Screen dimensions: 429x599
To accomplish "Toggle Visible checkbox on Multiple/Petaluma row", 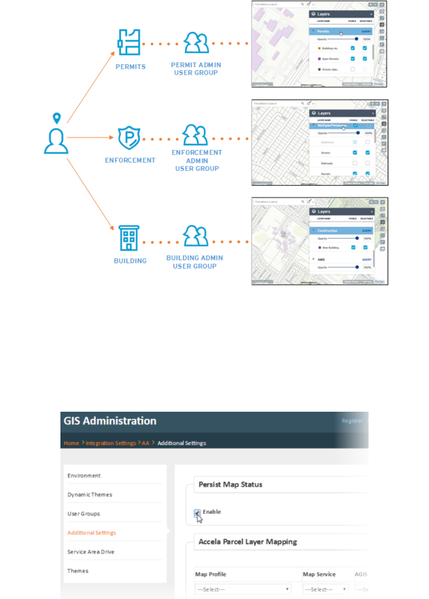I will pyautogui.click(x=355, y=126).
